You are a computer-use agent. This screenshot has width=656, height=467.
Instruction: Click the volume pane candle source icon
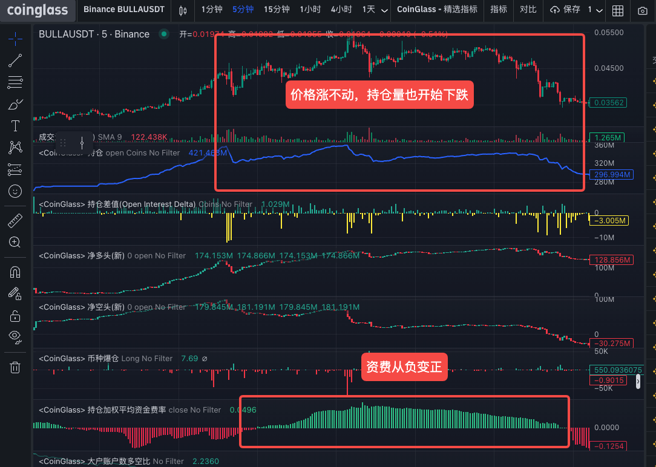[x=82, y=143]
